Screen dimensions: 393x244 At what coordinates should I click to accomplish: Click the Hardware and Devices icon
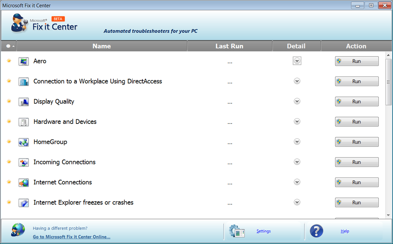pos(23,122)
